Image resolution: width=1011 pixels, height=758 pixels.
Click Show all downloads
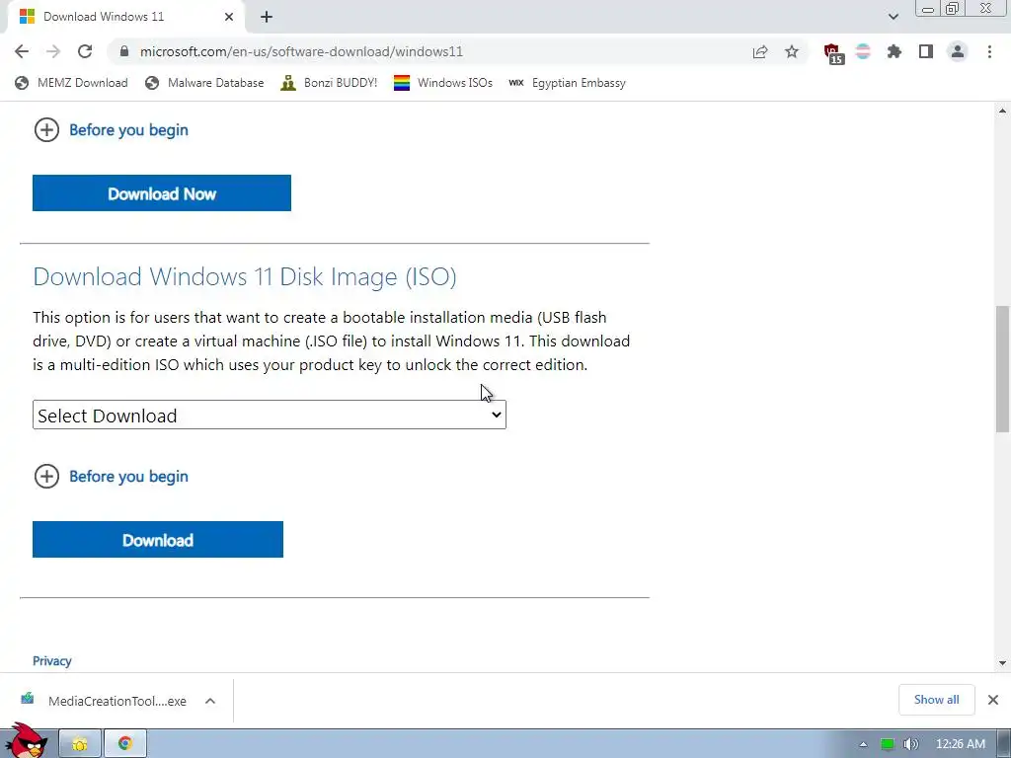click(936, 700)
